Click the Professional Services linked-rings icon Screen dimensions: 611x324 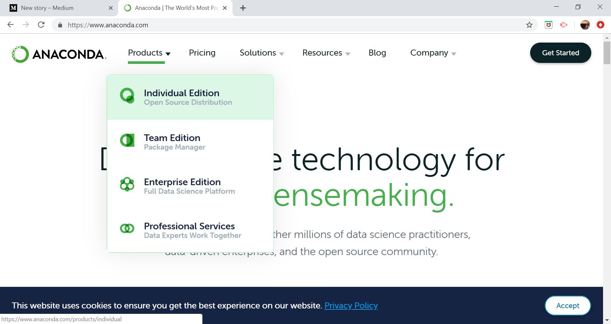click(127, 228)
